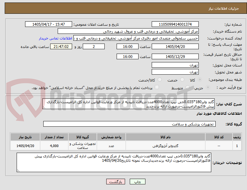The image size is (247, 190).
Task: Click the نوع فرآیند خرید label
Action: (x=229, y=87)
